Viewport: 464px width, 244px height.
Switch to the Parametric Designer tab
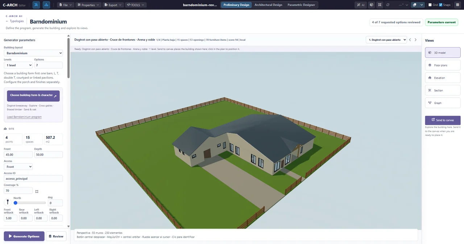tap(301, 5)
